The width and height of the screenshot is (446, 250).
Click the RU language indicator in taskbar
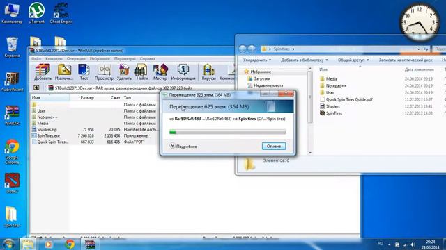coord(380,244)
